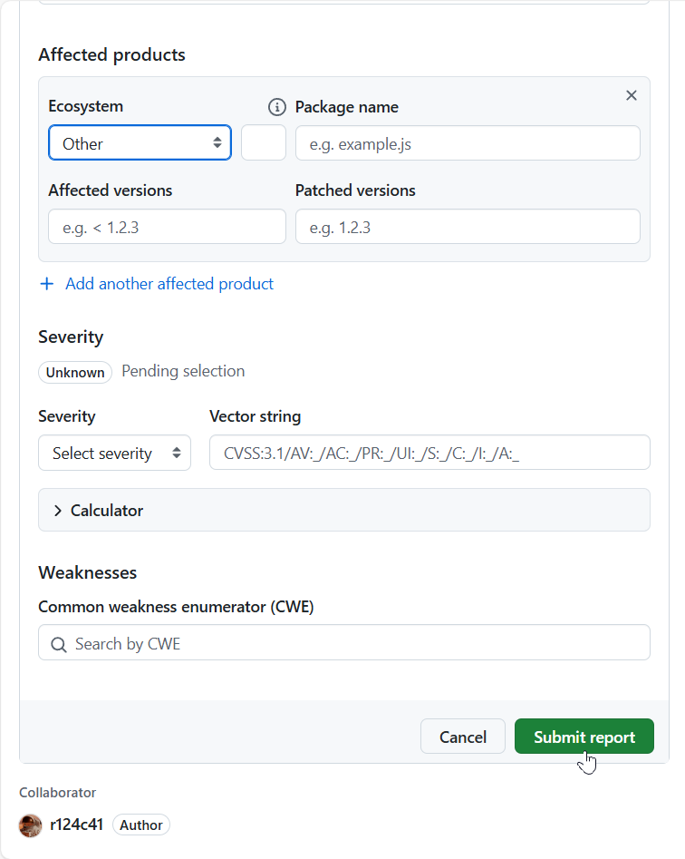The height and width of the screenshot is (859, 685).
Task: Click the small empty box beside Ecosystem
Action: [264, 143]
